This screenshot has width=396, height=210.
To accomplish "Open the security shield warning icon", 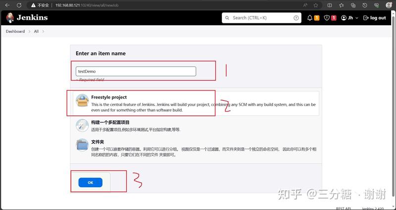I will 327,18.
